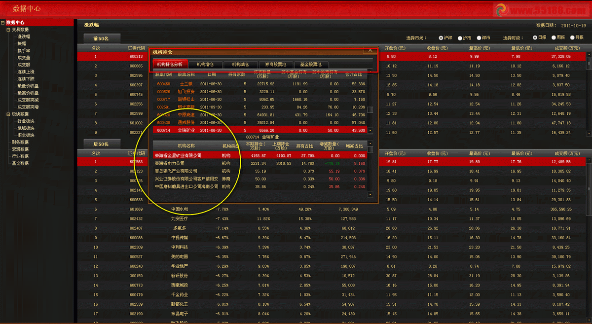Screen dimensions: 592x324
Task: Switch to the 机构持仓分析 tab
Action: (170, 64)
